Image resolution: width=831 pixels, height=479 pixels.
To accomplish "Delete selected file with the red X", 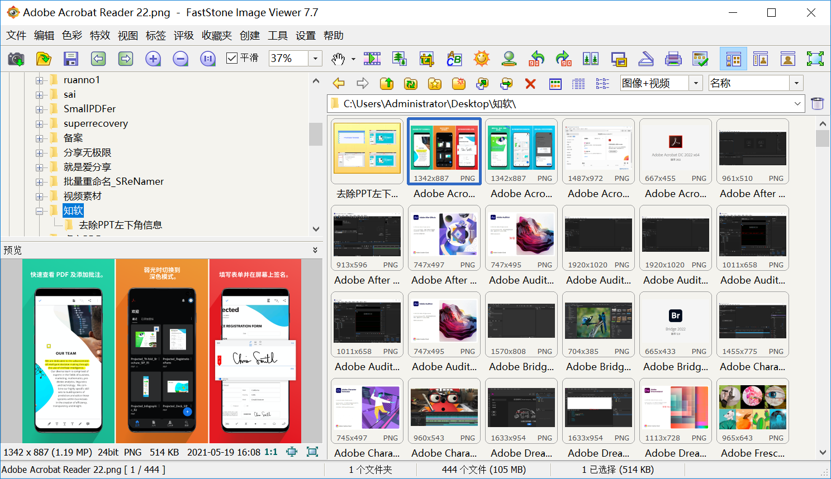I will (530, 84).
